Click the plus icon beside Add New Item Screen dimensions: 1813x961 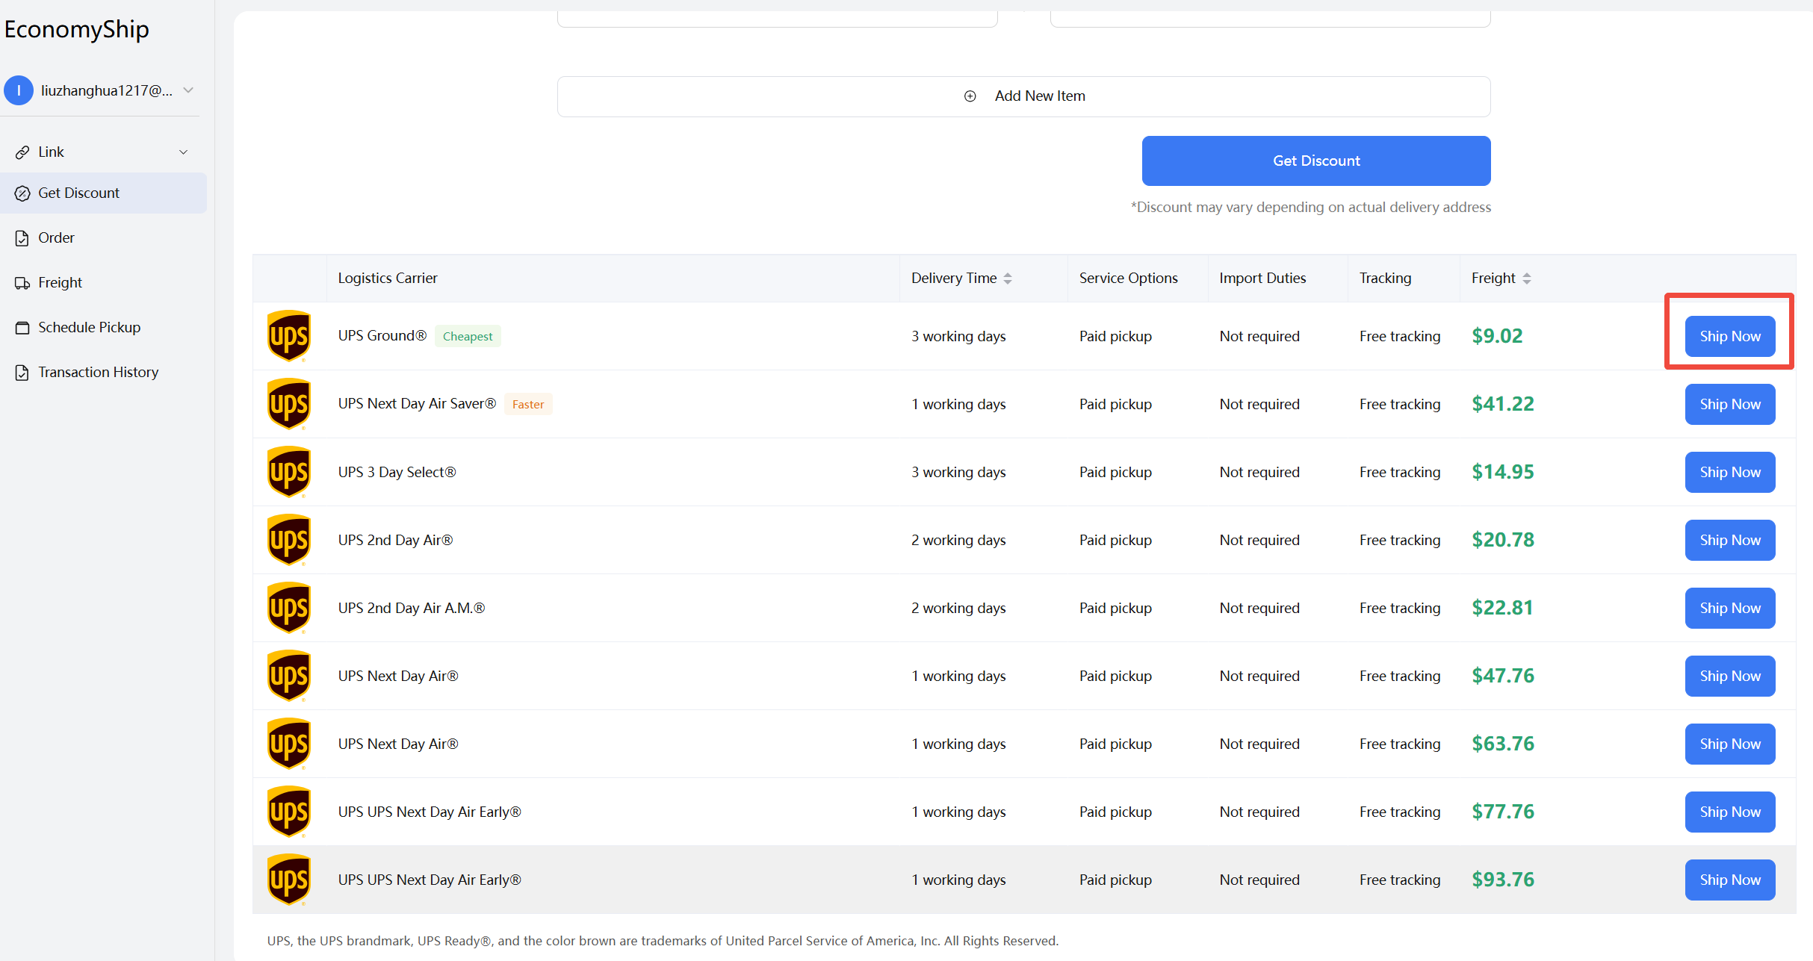(970, 96)
